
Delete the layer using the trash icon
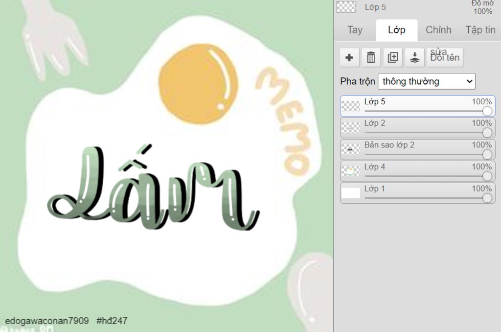[x=371, y=58]
